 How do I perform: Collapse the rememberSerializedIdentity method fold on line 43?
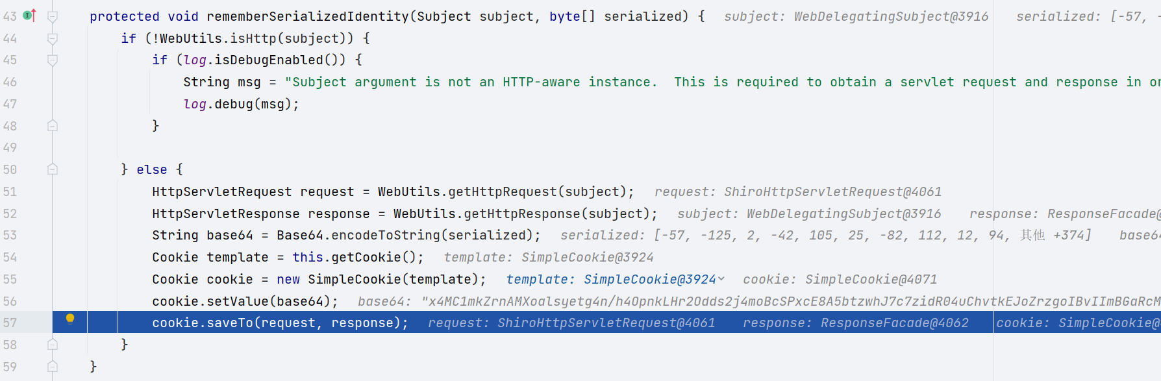53,16
